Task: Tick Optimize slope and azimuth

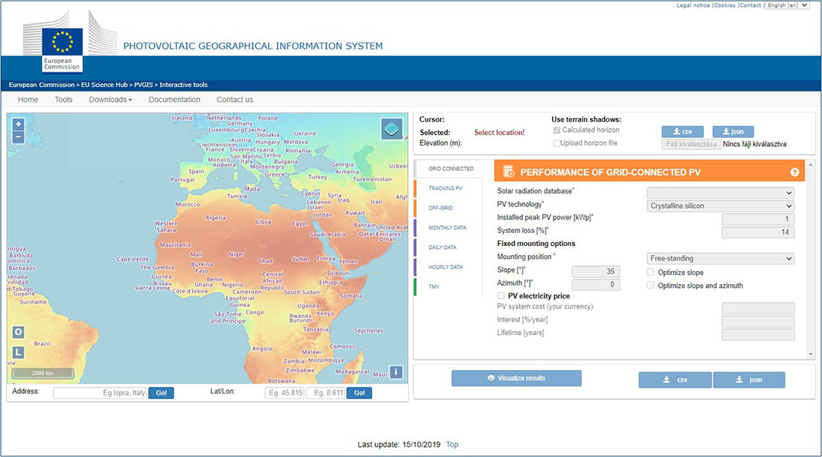Action: click(x=650, y=286)
